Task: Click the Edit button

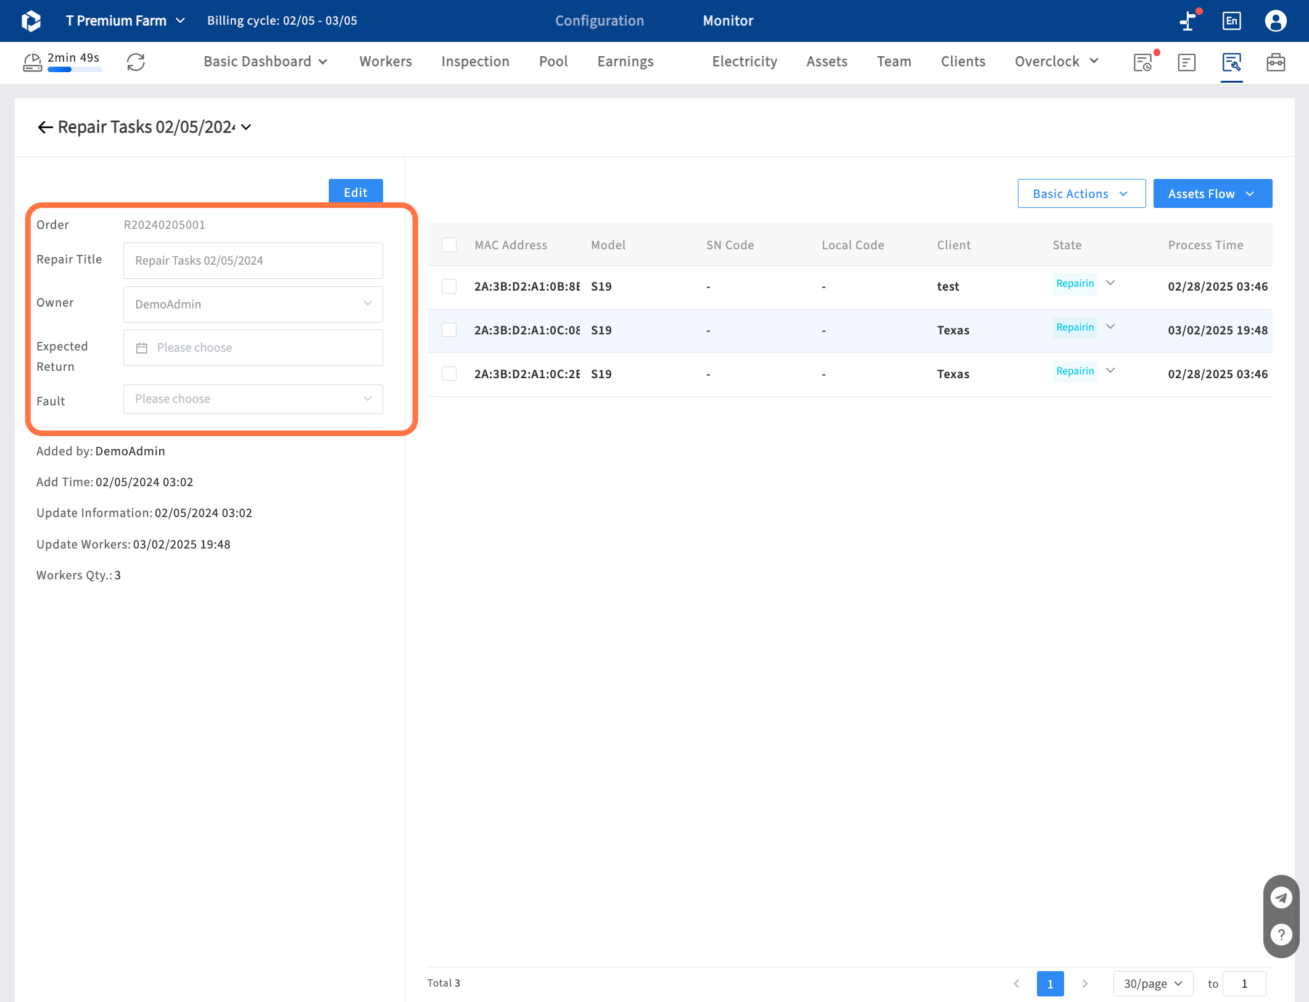Action: click(355, 192)
